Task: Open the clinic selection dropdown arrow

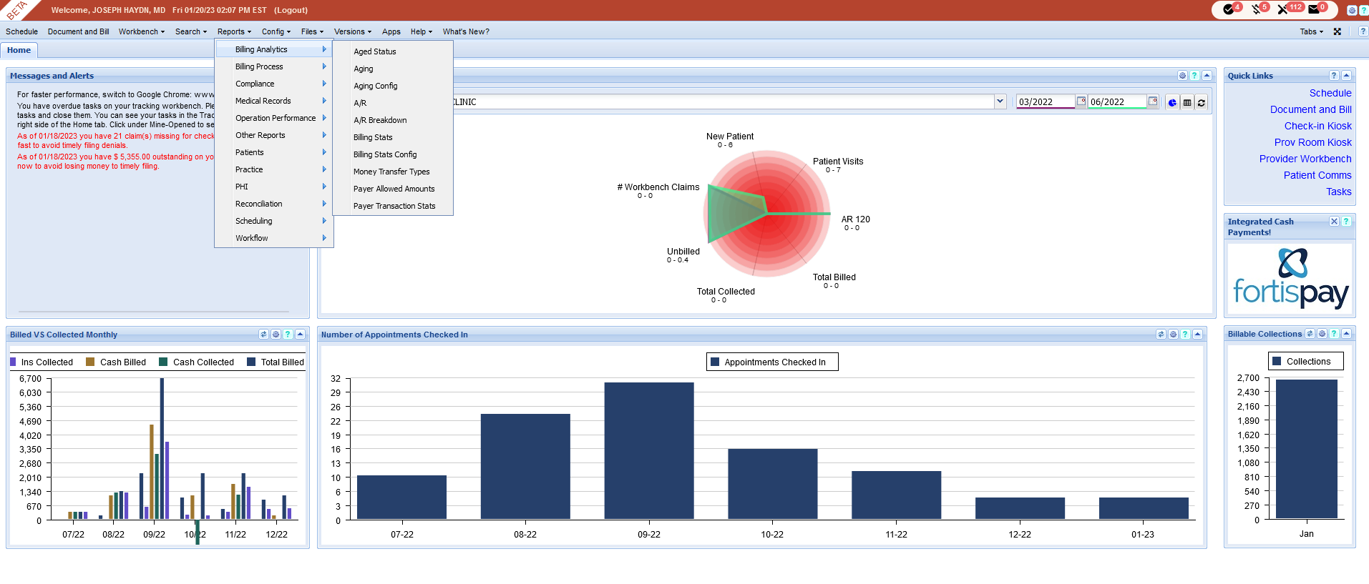Action: tap(1000, 102)
